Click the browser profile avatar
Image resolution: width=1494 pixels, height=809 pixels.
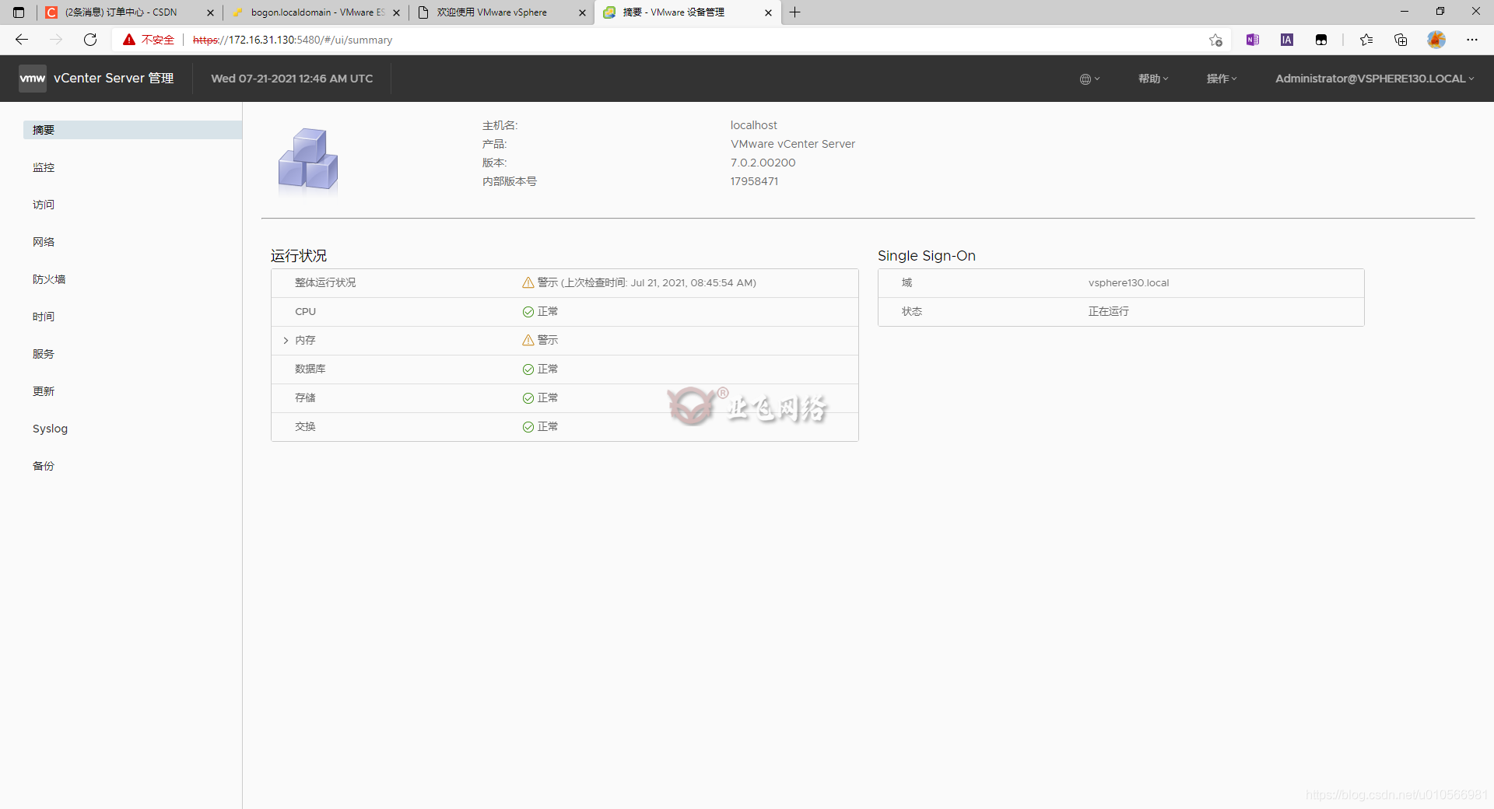click(1436, 40)
